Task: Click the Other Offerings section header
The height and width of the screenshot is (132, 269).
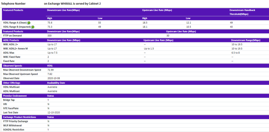Action: pos(12,83)
